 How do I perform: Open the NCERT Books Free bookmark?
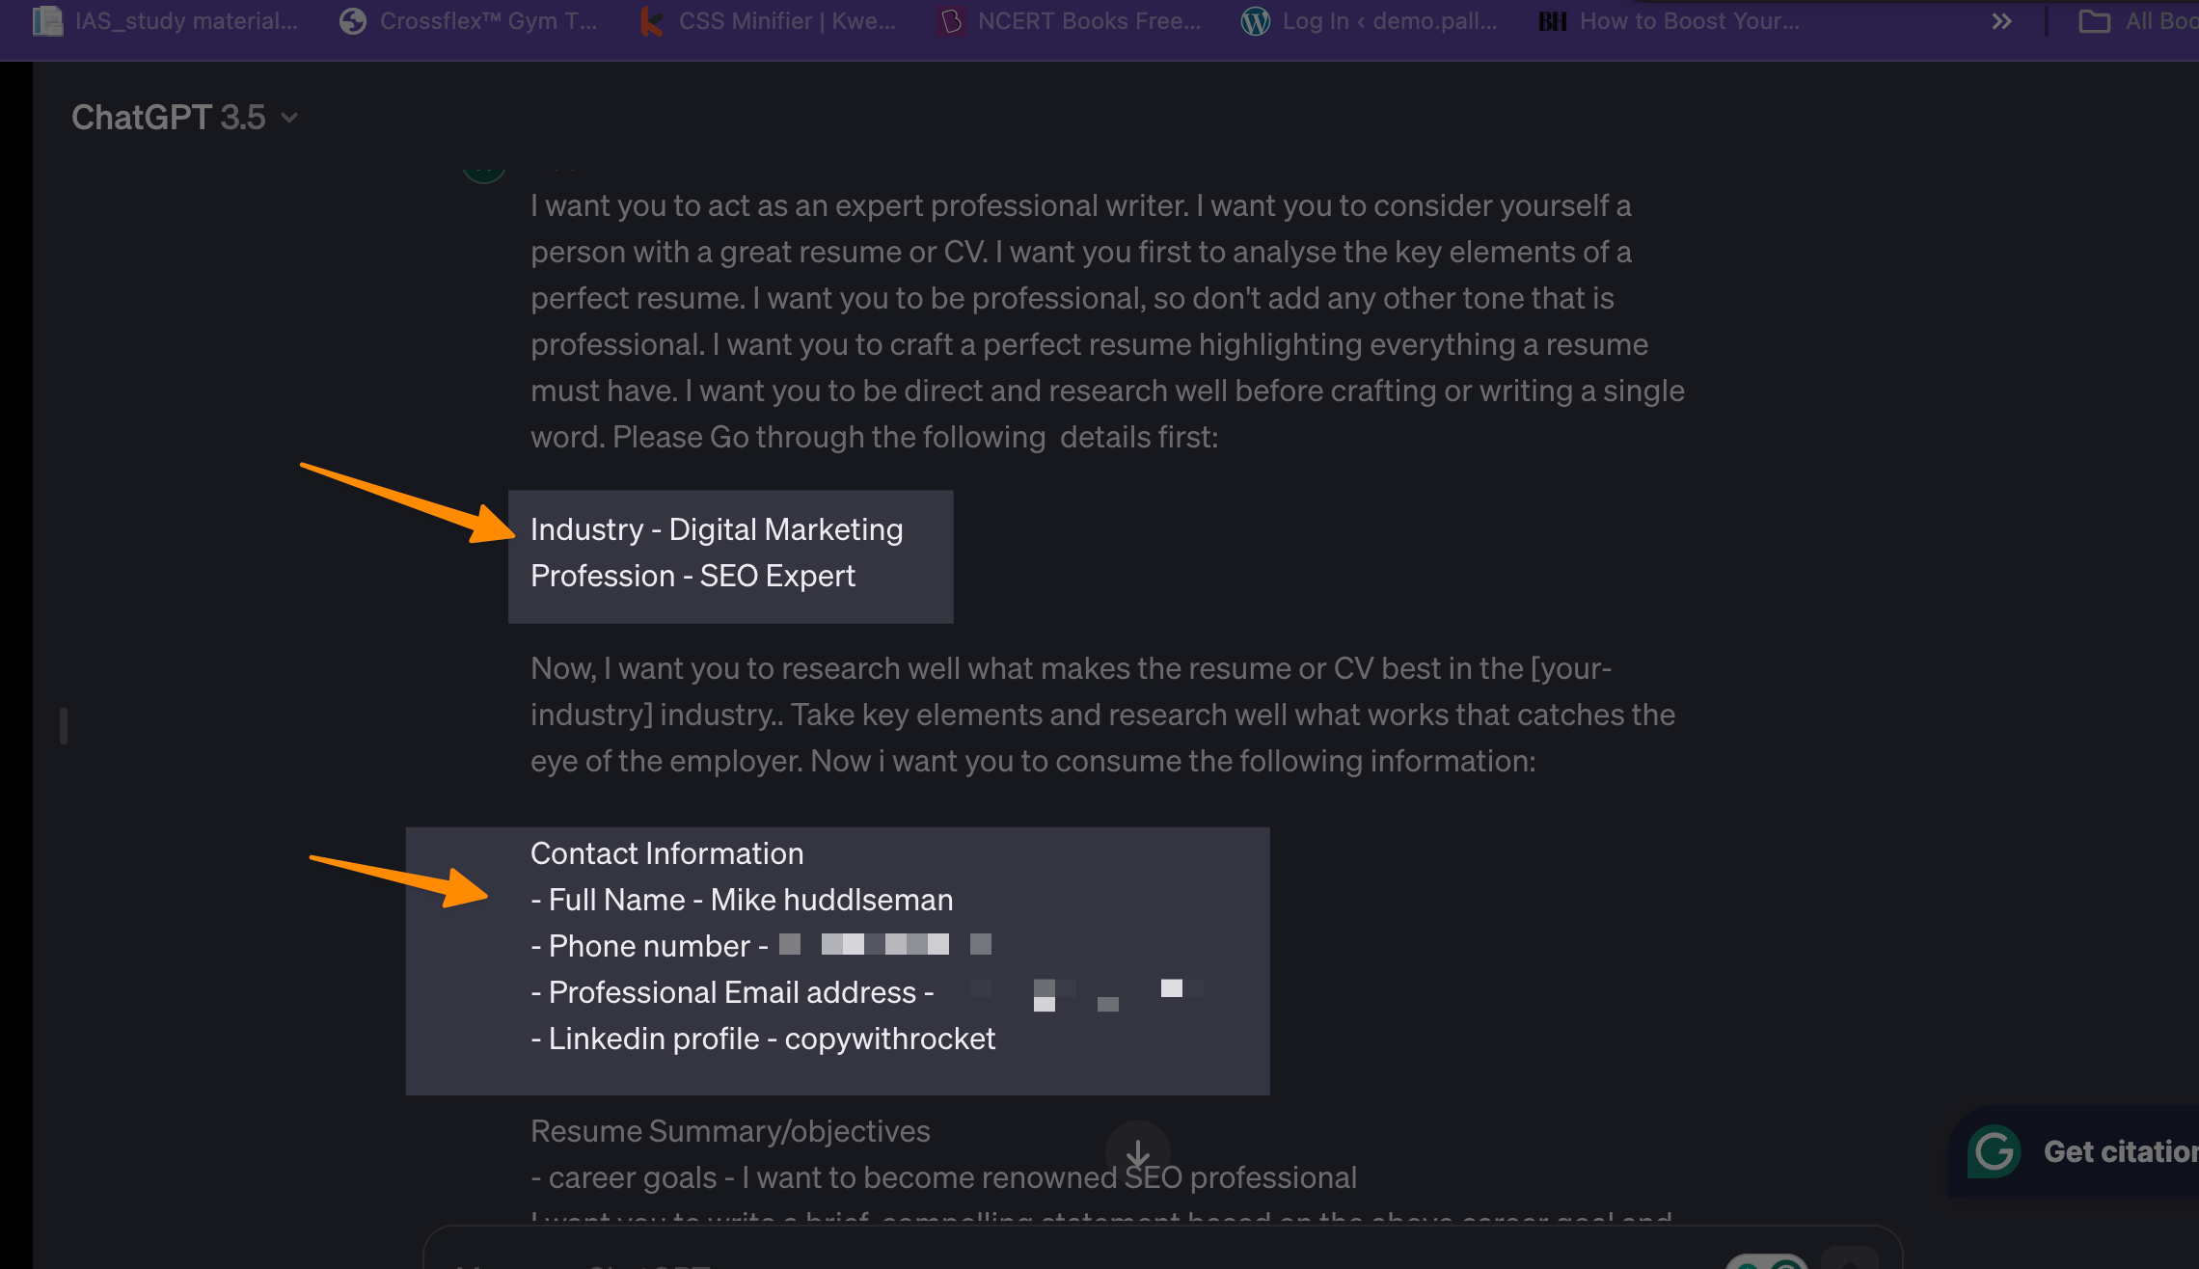pyautogui.click(x=1071, y=21)
